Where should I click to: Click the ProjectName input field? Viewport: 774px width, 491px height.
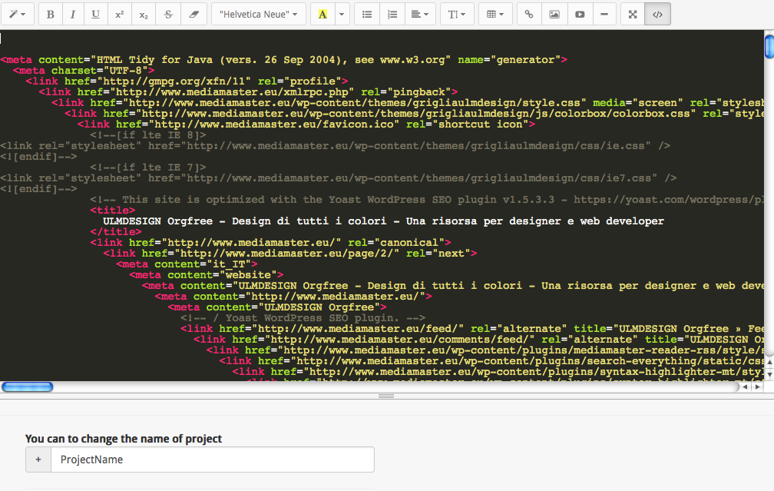[212, 459]
